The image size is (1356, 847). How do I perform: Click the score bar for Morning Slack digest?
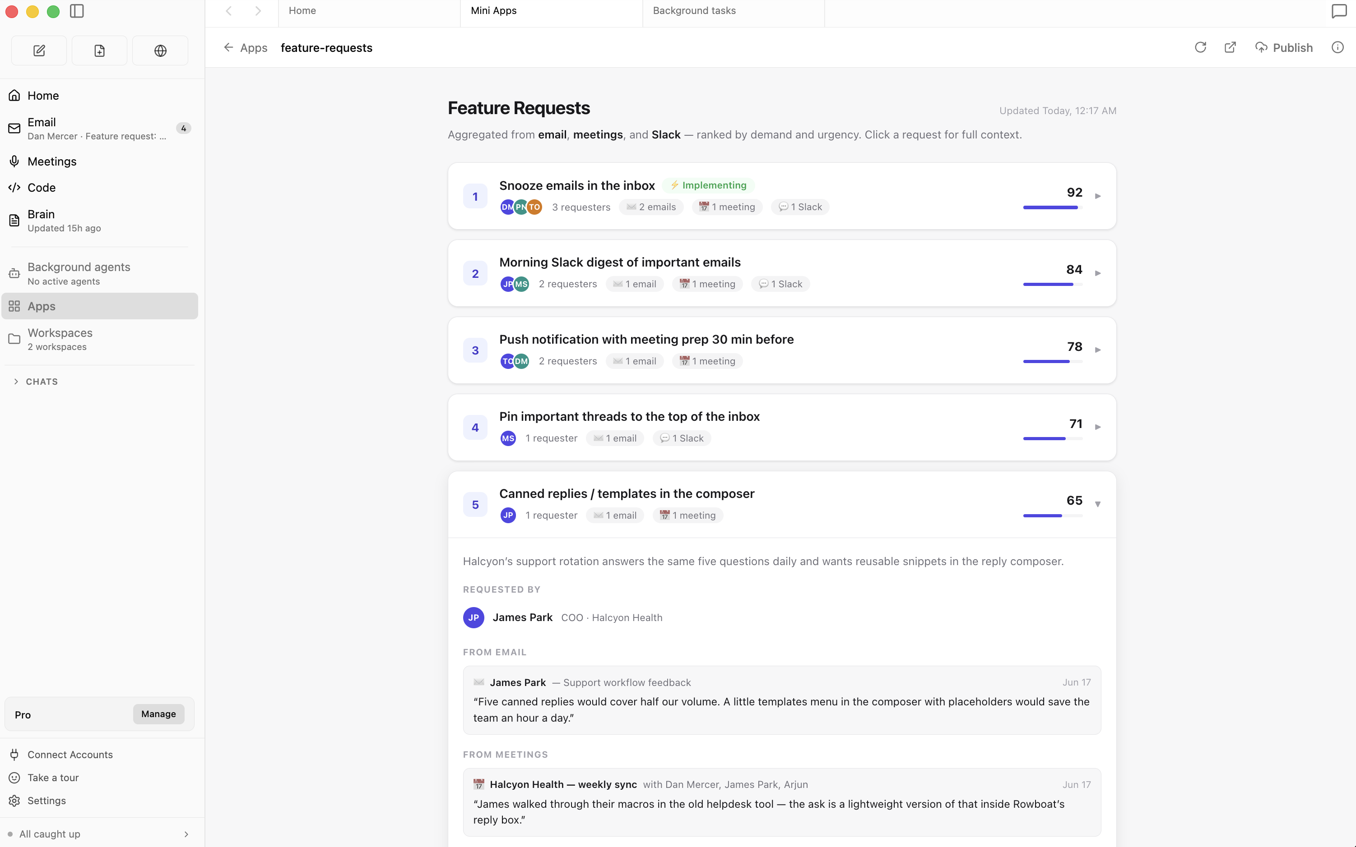coord(1052,285)
